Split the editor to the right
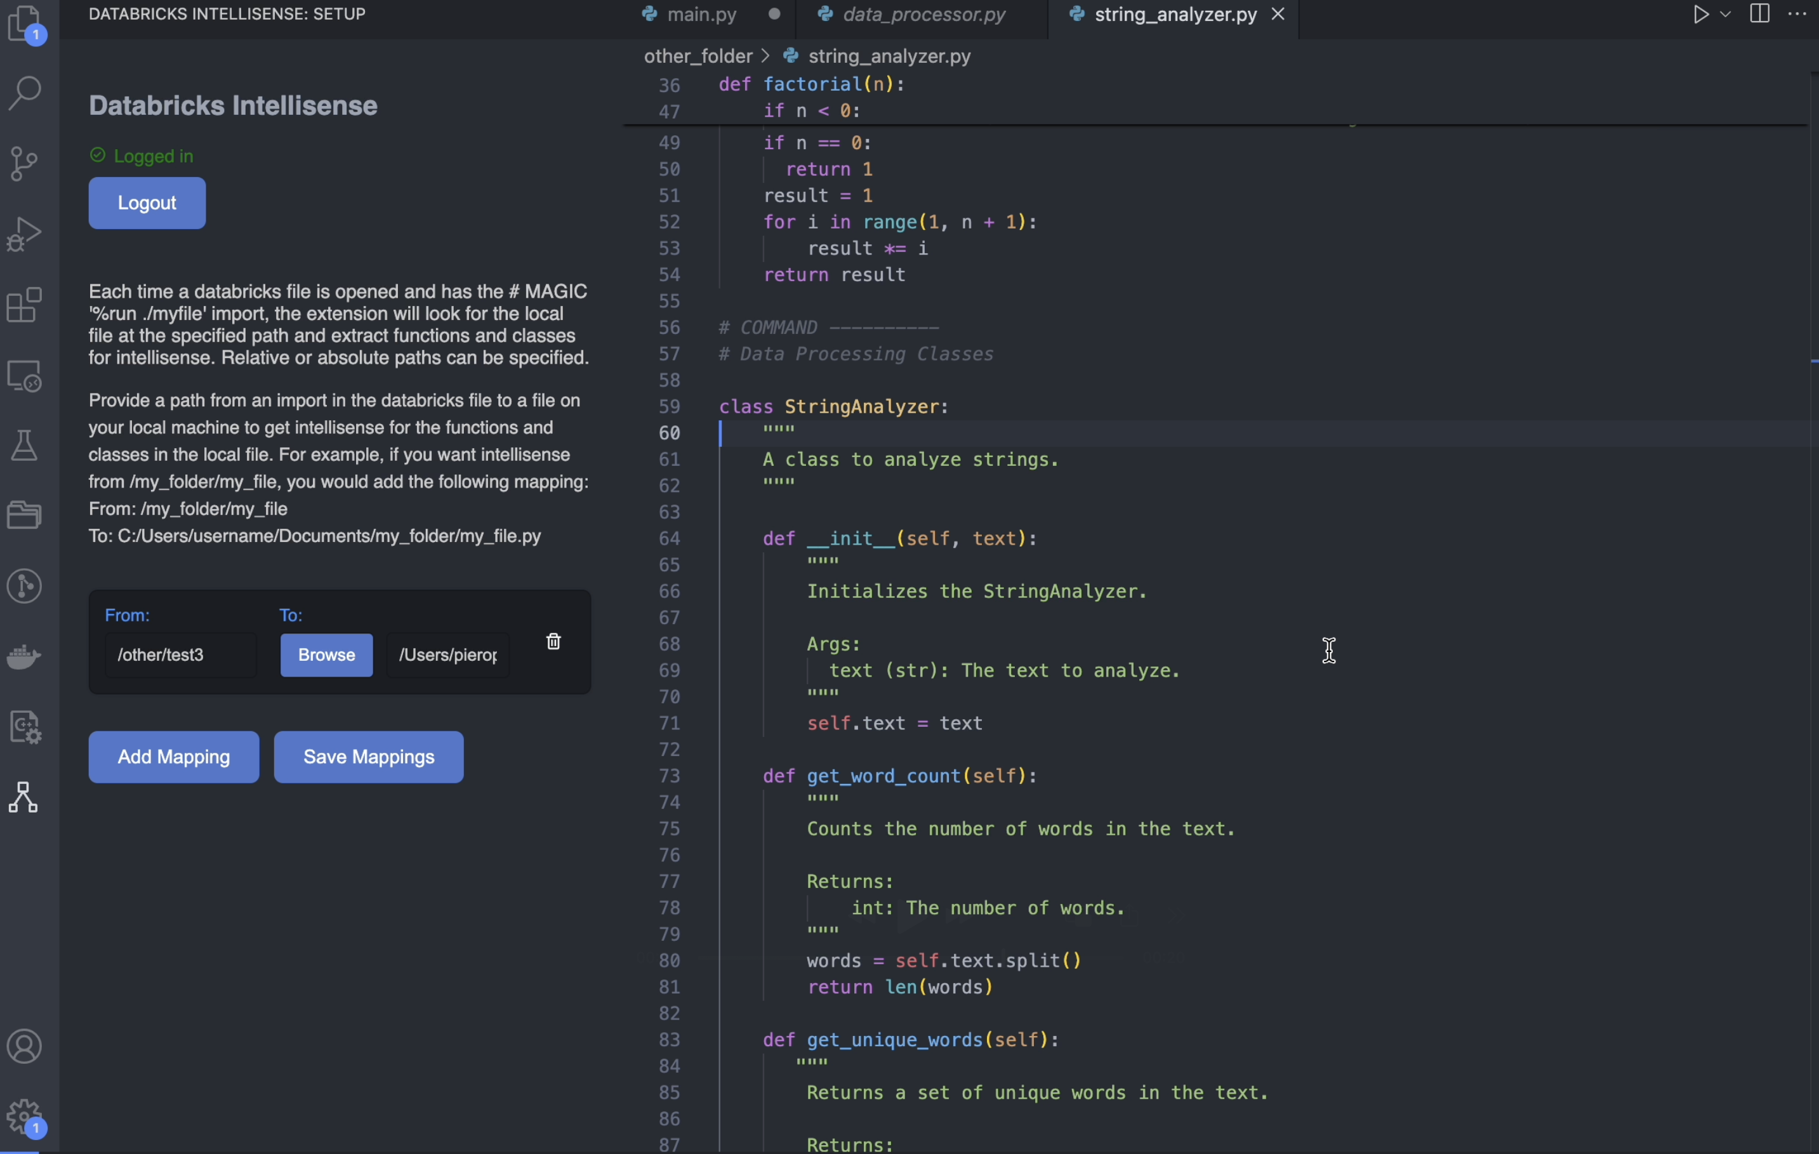Viewport: 1819px width, 1154px height. (x=1759, y=15)
